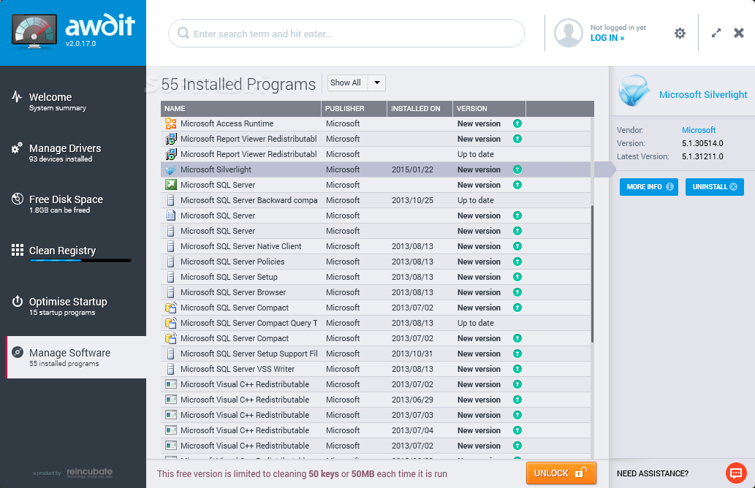
Task: Click the Manage Software disc icon
Action: click(18, 352)
